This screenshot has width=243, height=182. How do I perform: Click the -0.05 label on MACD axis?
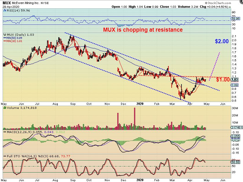pyautogui.click(x=235, y=145)
